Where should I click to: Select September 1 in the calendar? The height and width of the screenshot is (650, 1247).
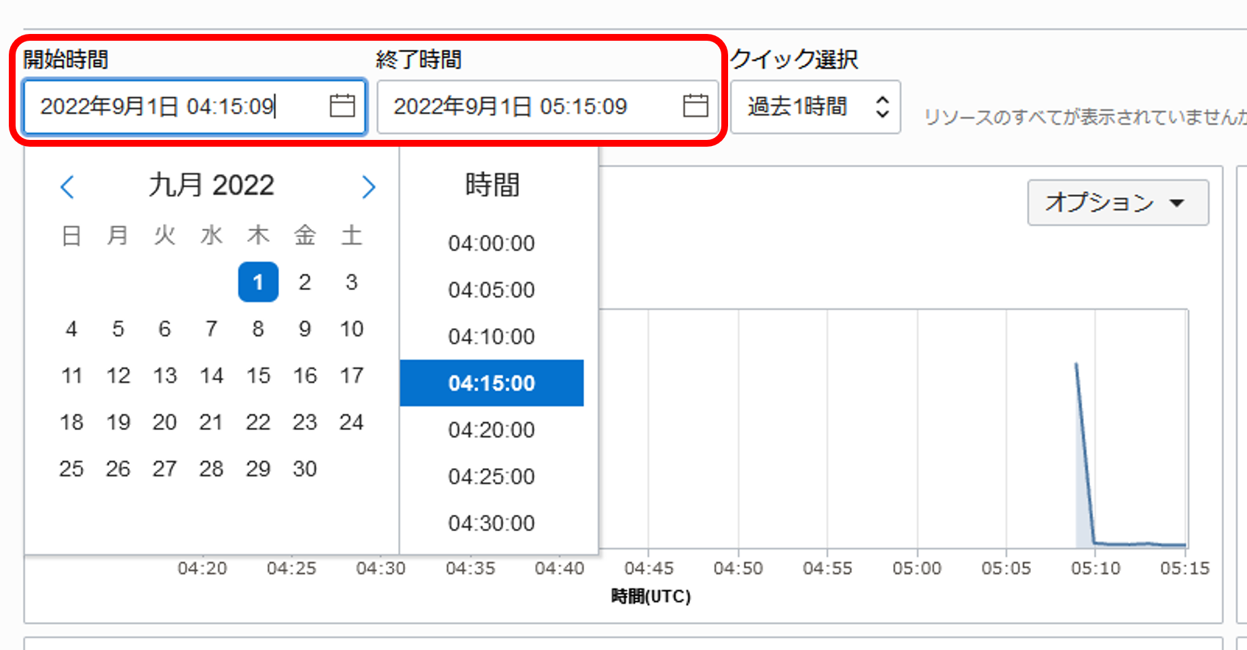258,282
